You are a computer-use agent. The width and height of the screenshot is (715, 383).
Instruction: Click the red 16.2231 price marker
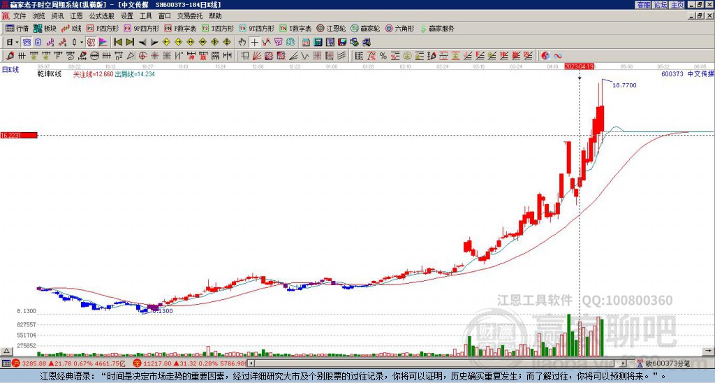(x=19, y=136)
